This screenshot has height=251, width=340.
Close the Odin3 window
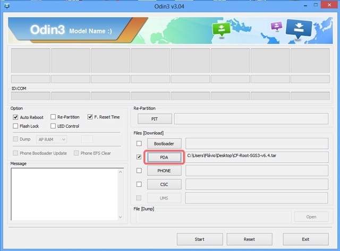(x=329, y=5)
